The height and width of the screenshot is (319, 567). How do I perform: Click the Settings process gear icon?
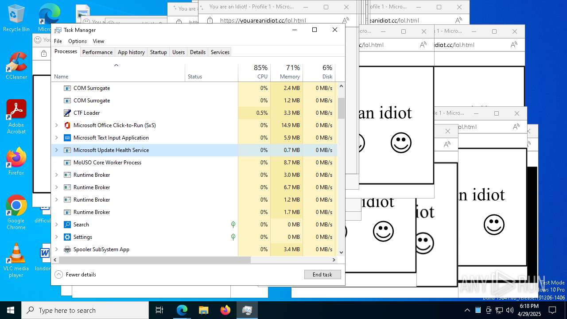coord(67,237)
